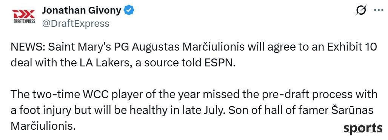Click the final word Marčiulionis.
Viewport: 388px width, 140px height.
pos(43,126)
